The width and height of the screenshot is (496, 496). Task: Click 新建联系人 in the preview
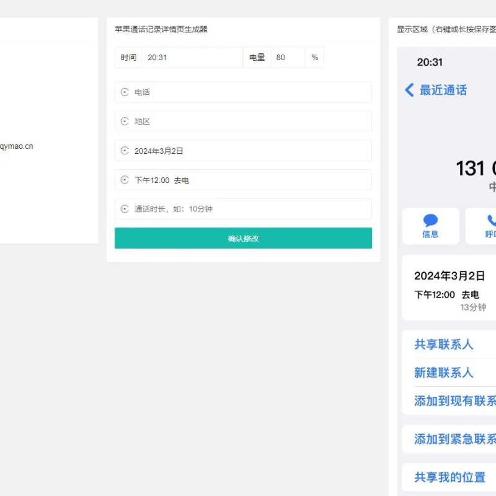[443, 373]
